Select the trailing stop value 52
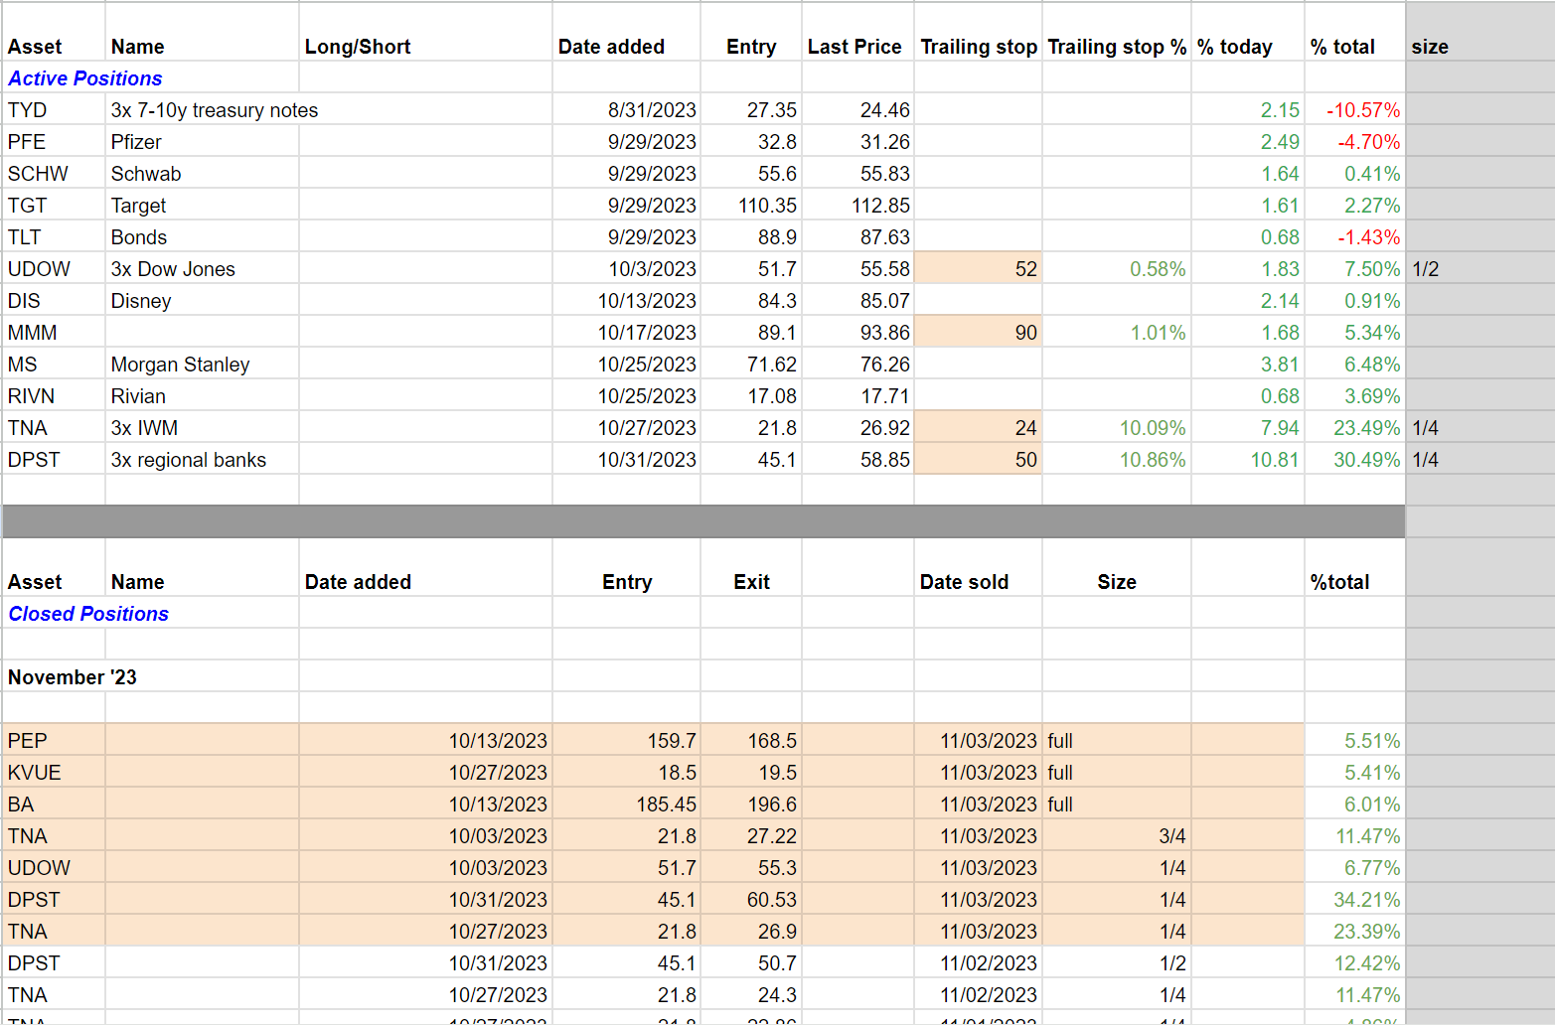The height and width of the screenshot is (1025, 1555). pyautogui.click(x=978, y=269)
